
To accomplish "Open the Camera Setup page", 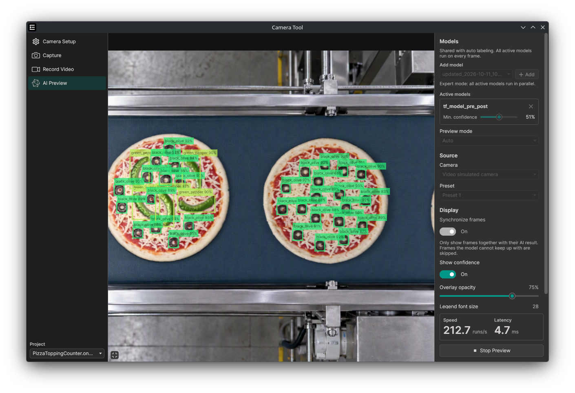I will click(67, 42).
